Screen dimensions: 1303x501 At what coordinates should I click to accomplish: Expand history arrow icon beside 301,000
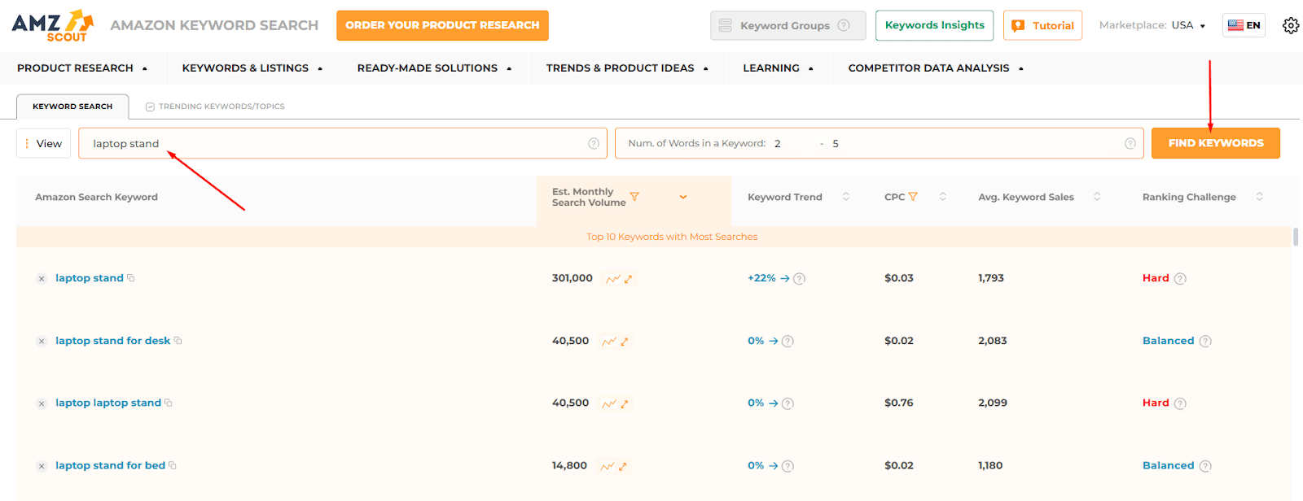click(x=628, y=279)
